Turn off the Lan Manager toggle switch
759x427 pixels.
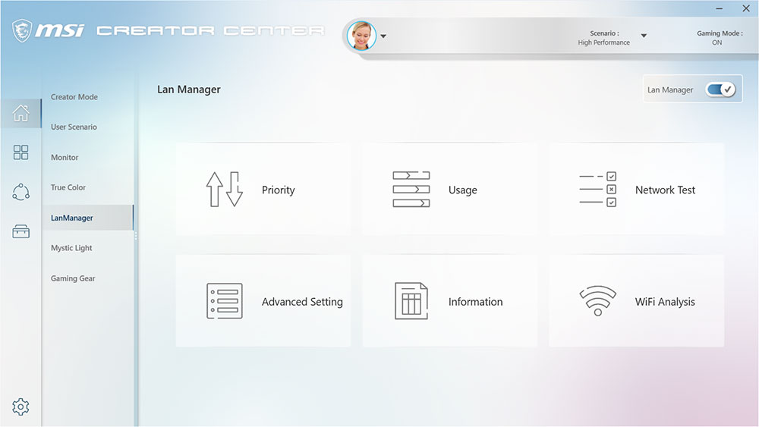click(720, 89)
